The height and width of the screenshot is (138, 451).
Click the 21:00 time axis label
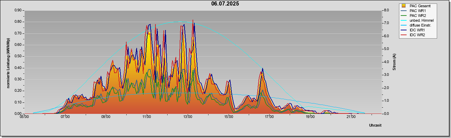(x=351, y=117)
